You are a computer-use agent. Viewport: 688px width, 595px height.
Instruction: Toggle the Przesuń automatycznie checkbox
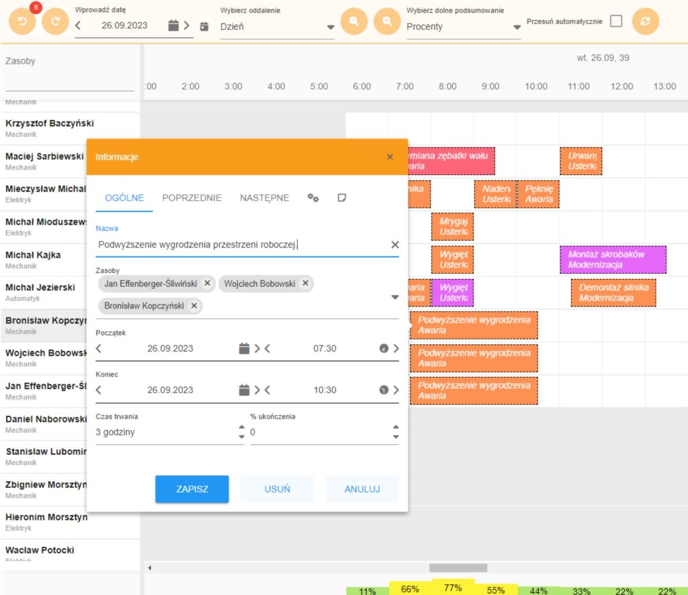[616, 21]
